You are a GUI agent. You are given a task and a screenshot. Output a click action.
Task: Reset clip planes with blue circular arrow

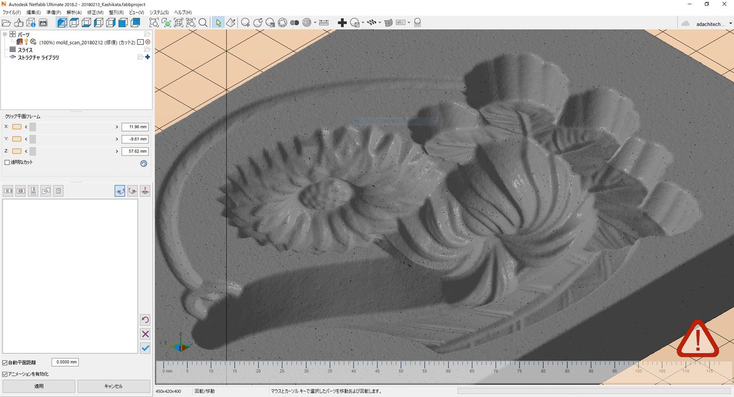click(144, 163)
